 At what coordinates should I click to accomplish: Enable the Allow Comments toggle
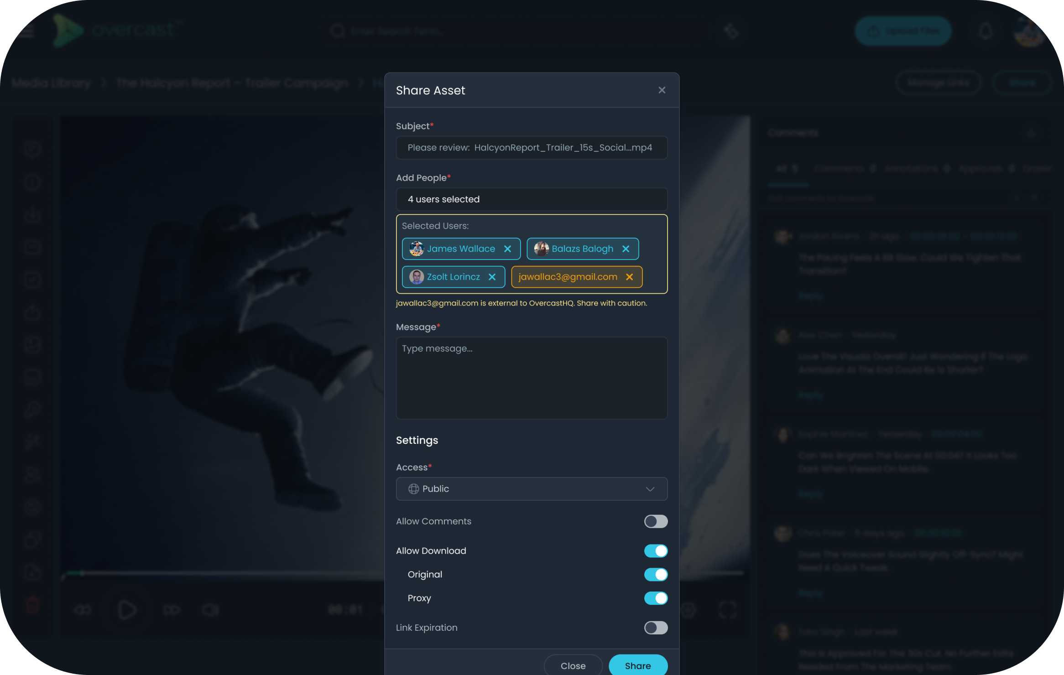click(656, 521)
